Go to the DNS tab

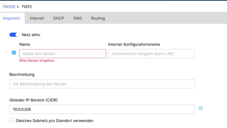point(78,18)
